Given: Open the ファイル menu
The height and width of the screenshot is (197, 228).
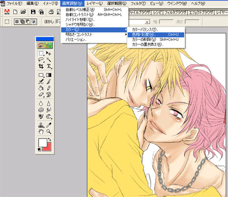Looking at the screenshot, I should (x=14, y=3).
